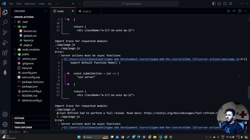Customize layout icon in title bar
The width and height of the screenshot is (250, 140).
[230, 3]
